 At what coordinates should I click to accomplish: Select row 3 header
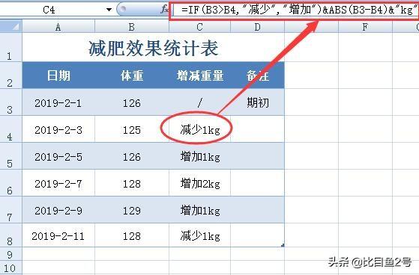point(10,102)
